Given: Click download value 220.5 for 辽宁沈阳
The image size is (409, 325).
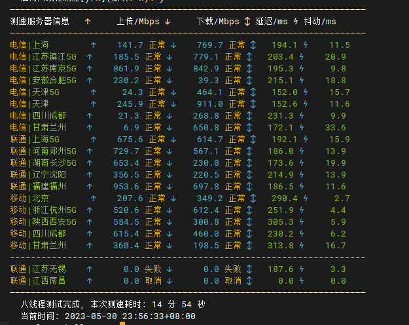Looking at the screenshot, I should point(205,174).
